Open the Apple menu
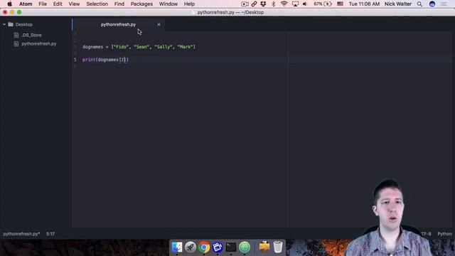 pyautogui.click(x=9, y=4)
